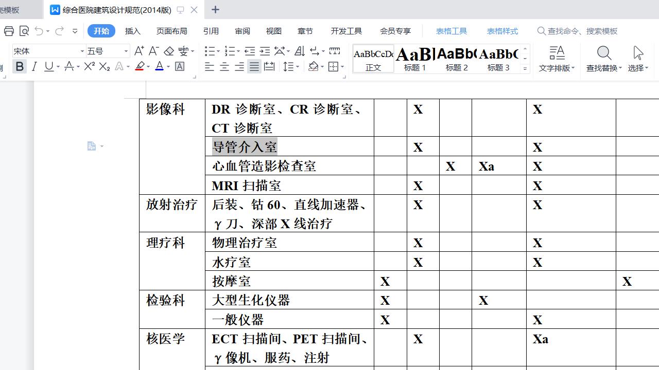Switch to the 章节 tab
This screenshot has height=370, width=659.
(x=305, y=31)
